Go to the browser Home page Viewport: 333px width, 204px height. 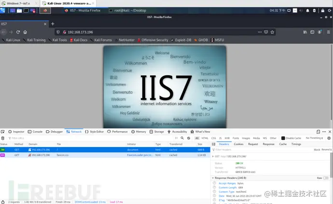coord(25,32)
